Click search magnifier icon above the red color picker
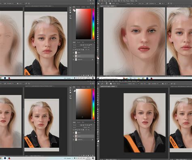The height and width of the screenshot is (160, 192). (x=90, y=4)
